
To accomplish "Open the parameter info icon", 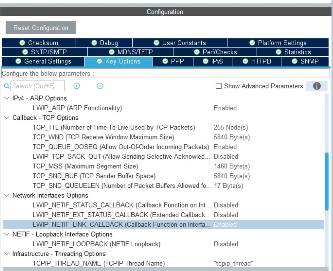I will pos(317,86).
